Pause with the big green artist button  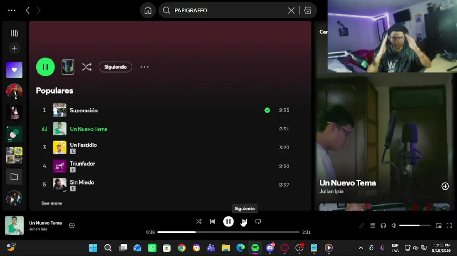[x=46, y=67]
